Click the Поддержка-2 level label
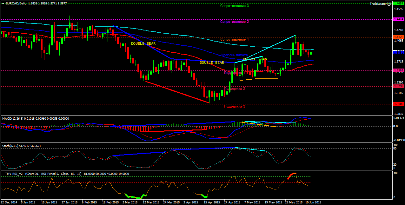405x205 pixels. pos(235,89)
